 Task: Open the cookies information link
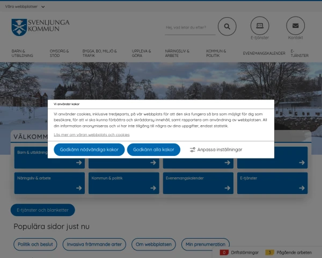click(92, 134)
